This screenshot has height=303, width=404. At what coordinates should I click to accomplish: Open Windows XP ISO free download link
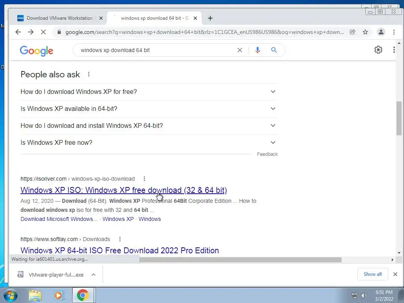tap(123, 190)
